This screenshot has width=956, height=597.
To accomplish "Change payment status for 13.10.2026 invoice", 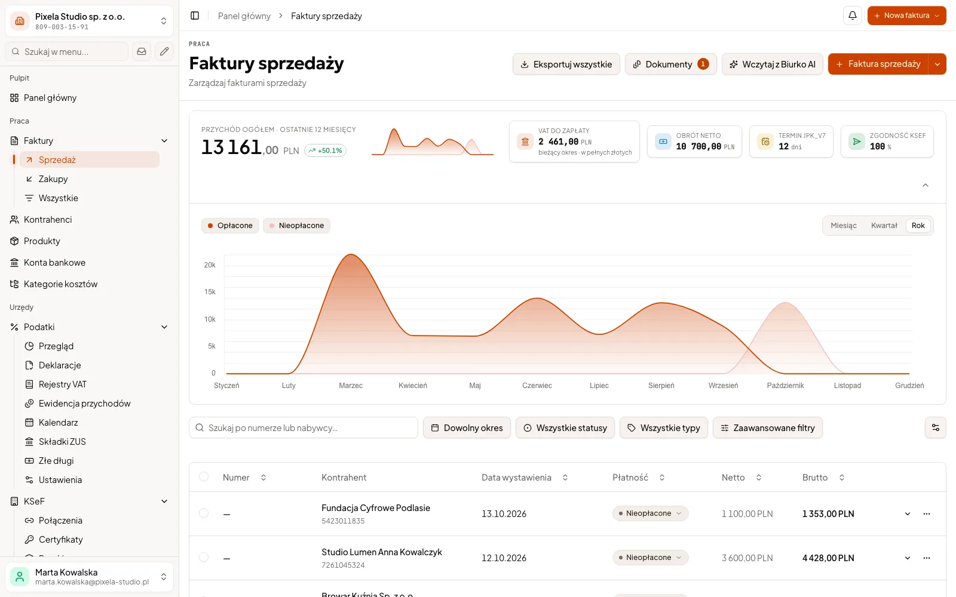I will click(650, 513).
